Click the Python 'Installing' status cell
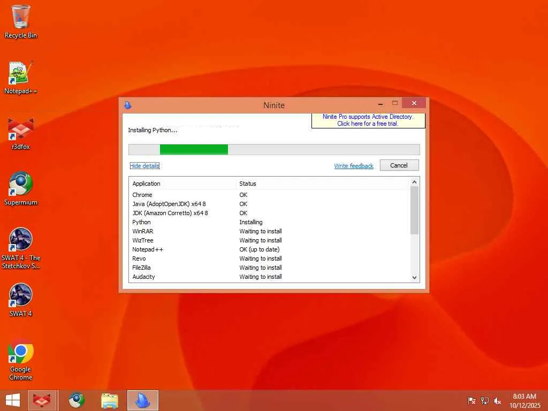 [251, 222]
